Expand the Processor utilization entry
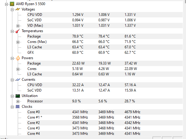Image resolution: width=186 pixels, height=139 pixels. pos(18,101)
